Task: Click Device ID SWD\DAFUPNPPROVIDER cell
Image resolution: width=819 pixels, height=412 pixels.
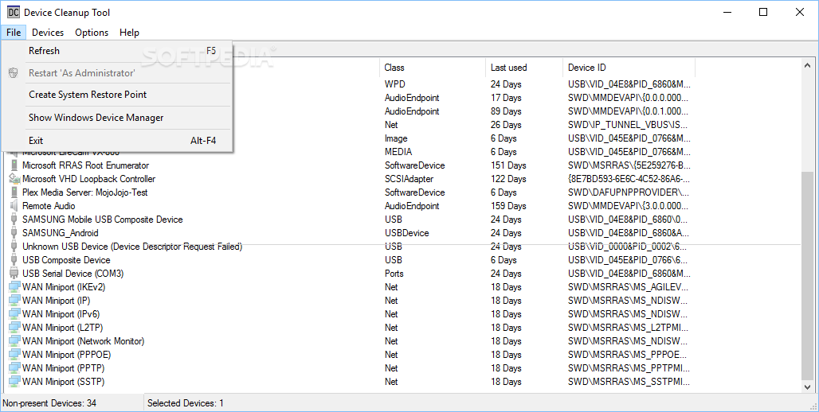Action: click(x=630, y=192)
